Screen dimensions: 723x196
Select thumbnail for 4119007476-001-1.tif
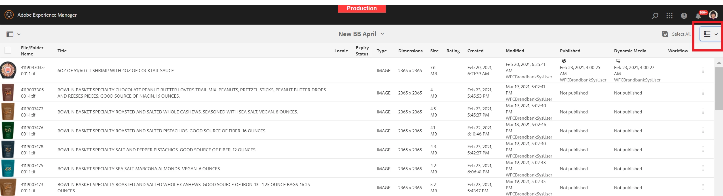8,130
